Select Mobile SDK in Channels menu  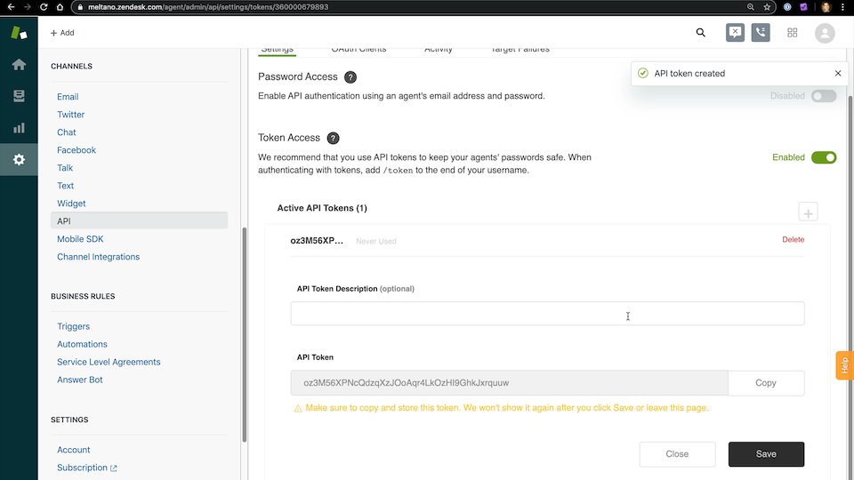[x=80, y=239]
